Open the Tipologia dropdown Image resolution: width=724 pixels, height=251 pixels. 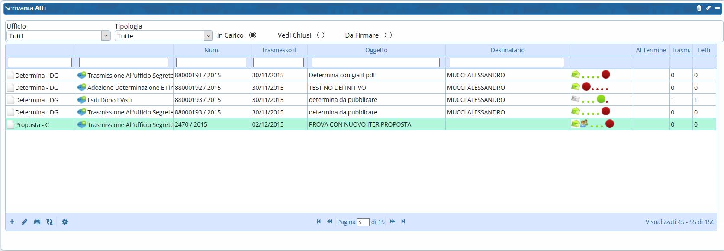pyautogui.click(x=208, y=36)
